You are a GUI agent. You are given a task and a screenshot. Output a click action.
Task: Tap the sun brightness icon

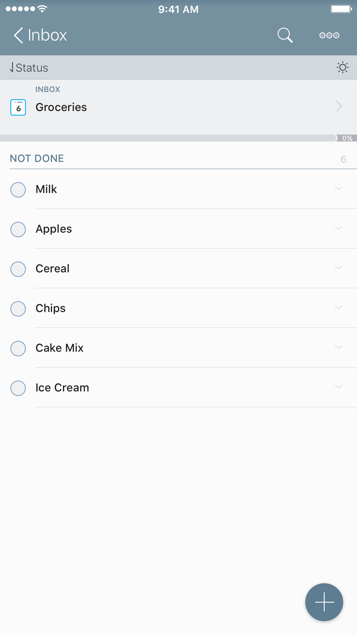pyautogui.click(x=343, y=68)
